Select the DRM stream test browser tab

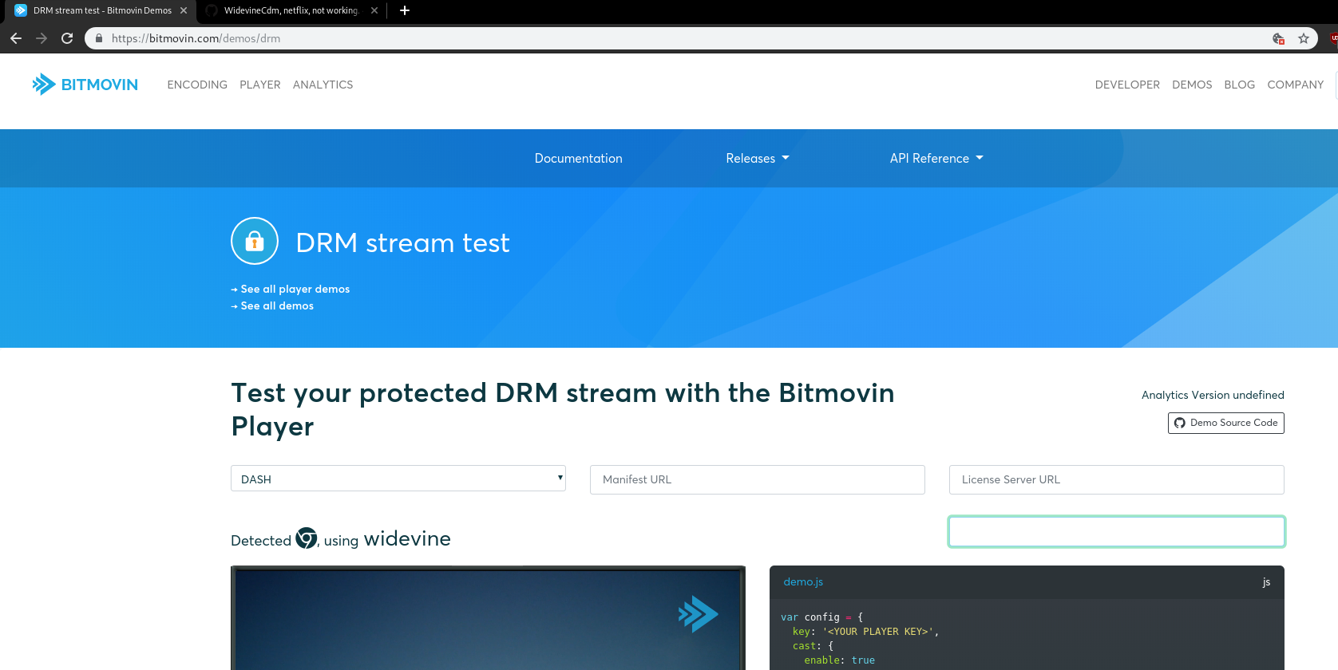click(x=102, y=10)
